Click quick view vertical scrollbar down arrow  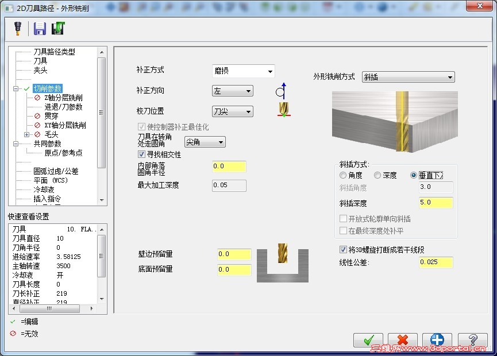(102, 299)
